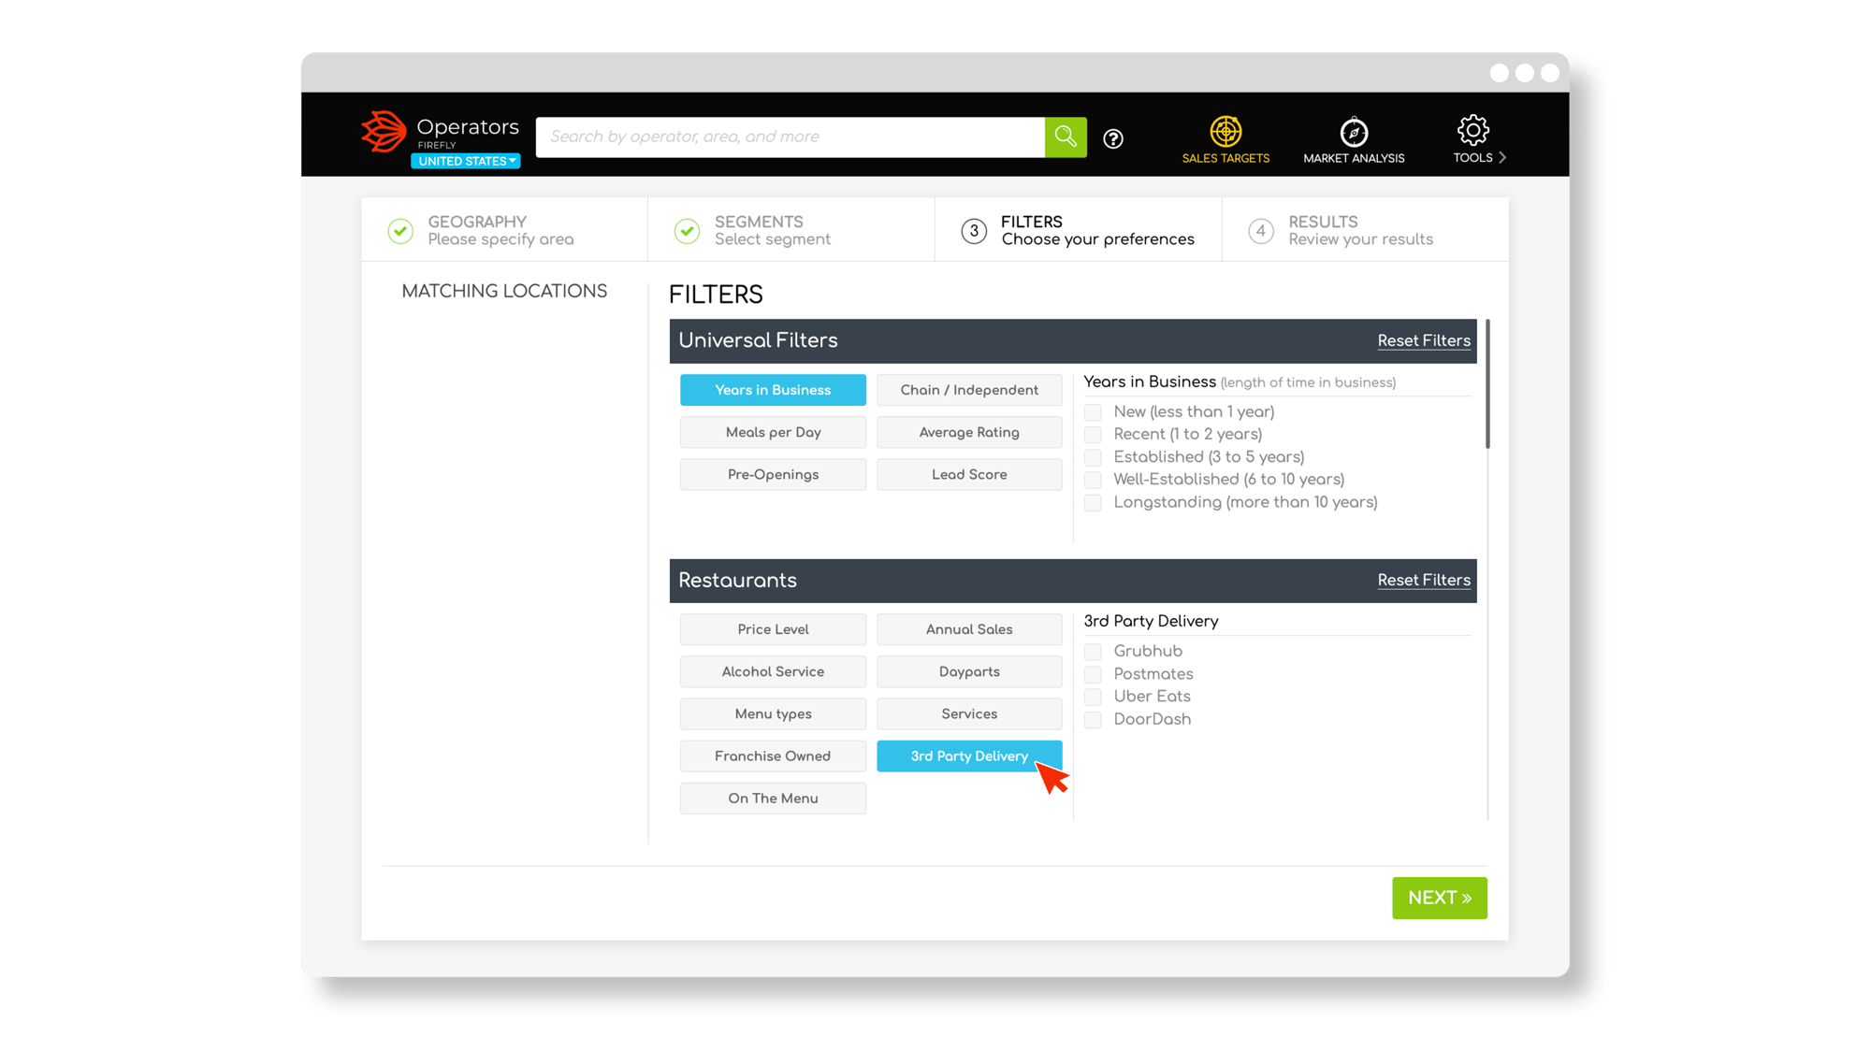The image size is (1871, 1051).
Task: Click the green NEXT button
Action: tap(1439, 898)
